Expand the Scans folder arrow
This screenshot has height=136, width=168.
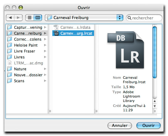click(45, 81)
